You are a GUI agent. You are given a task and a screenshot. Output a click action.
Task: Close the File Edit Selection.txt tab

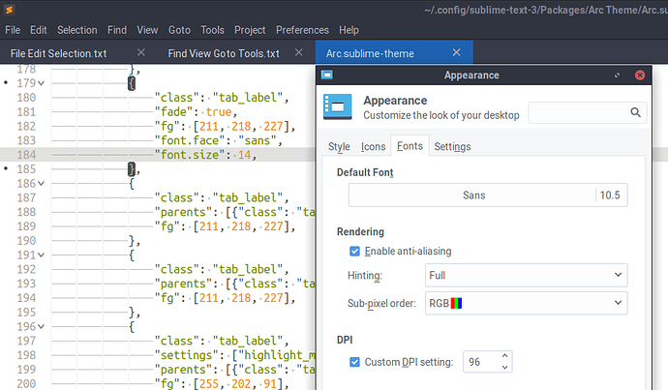click(x=141, y=52)
